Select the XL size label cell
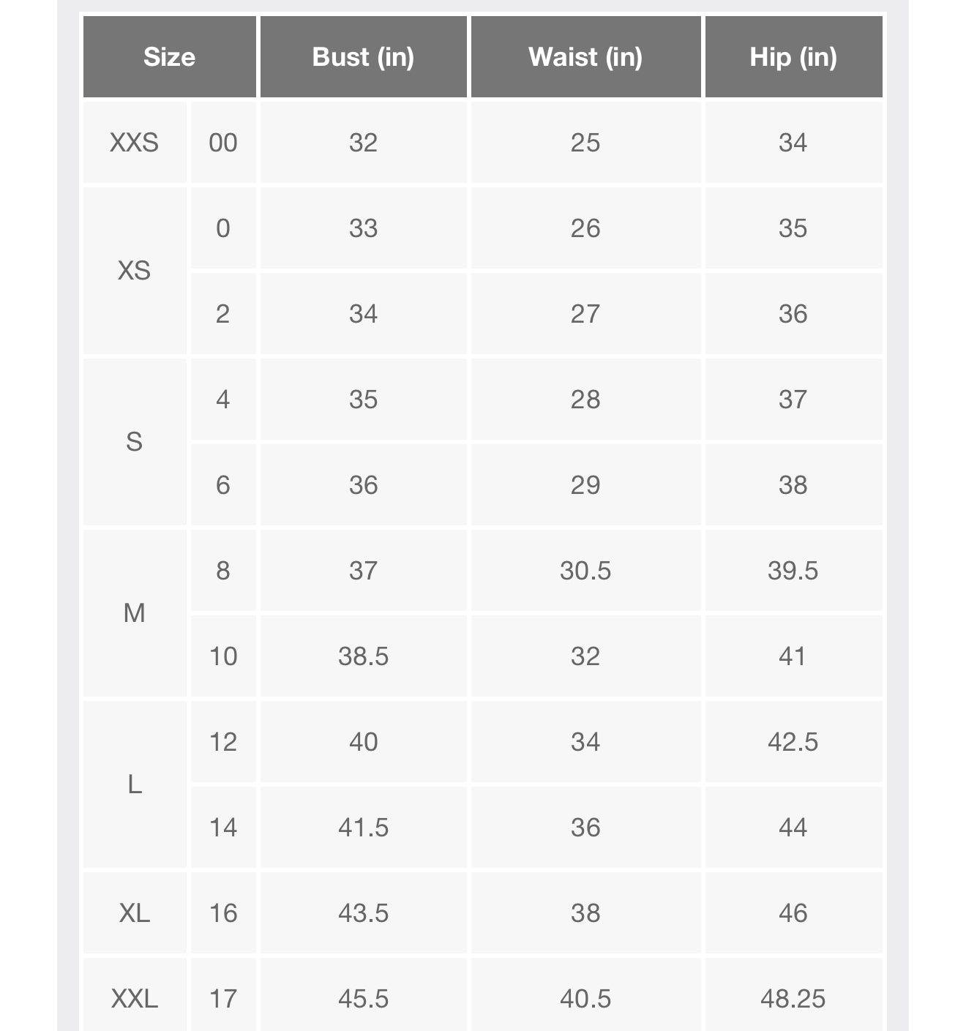The image size is (966, 1031). point(135,913)
